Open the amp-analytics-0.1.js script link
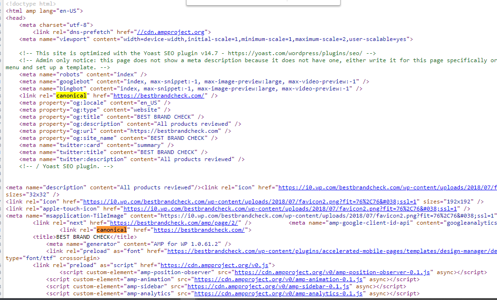Screen dimensions: 497x300 click(278, 294)
